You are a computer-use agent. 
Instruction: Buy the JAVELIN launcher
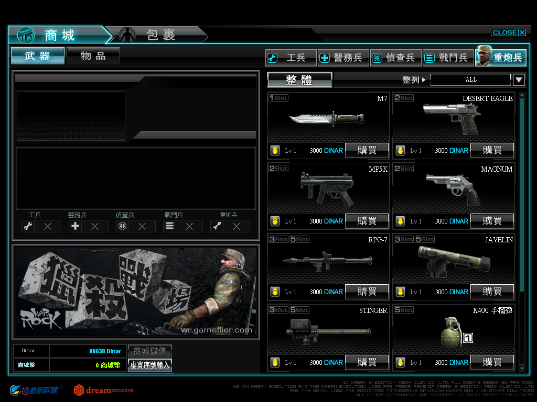(492, 292)
